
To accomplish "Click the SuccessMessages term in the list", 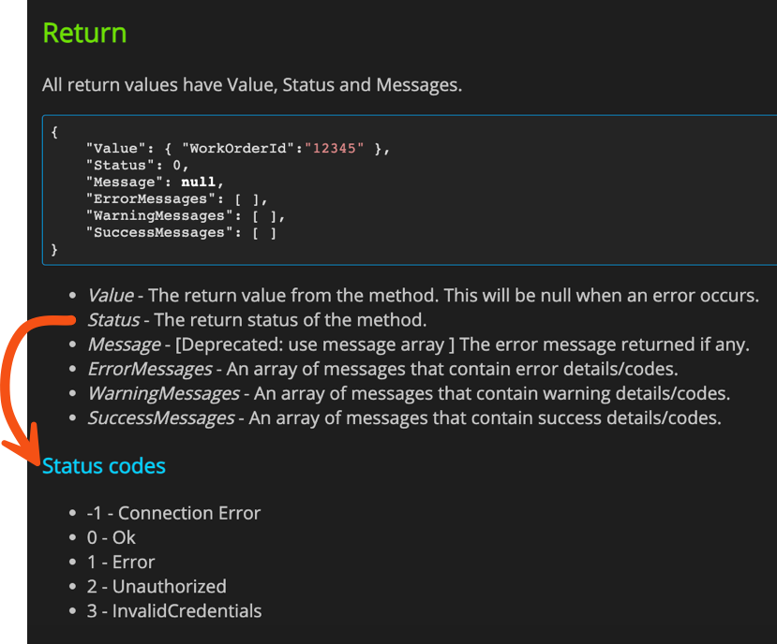I will (x=161, y=418).
